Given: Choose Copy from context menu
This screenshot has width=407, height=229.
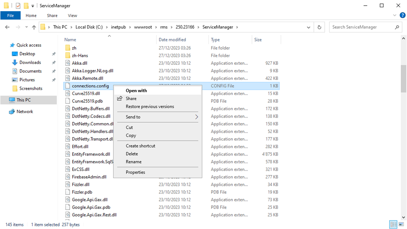Looking at the screenshot, I should [x=158, y=136].
